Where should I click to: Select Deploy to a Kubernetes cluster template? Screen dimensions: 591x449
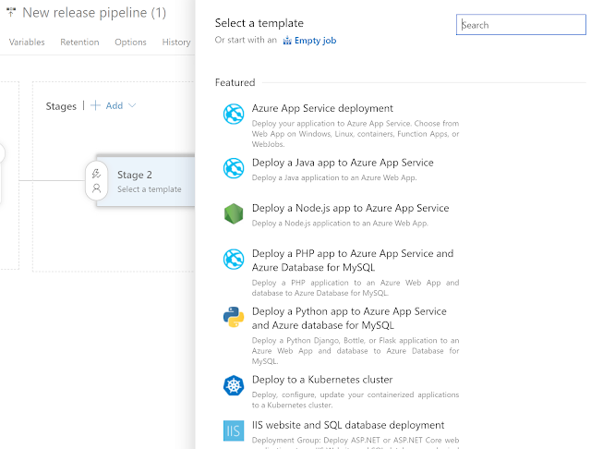pyautogui.click(x=321, y=380)
